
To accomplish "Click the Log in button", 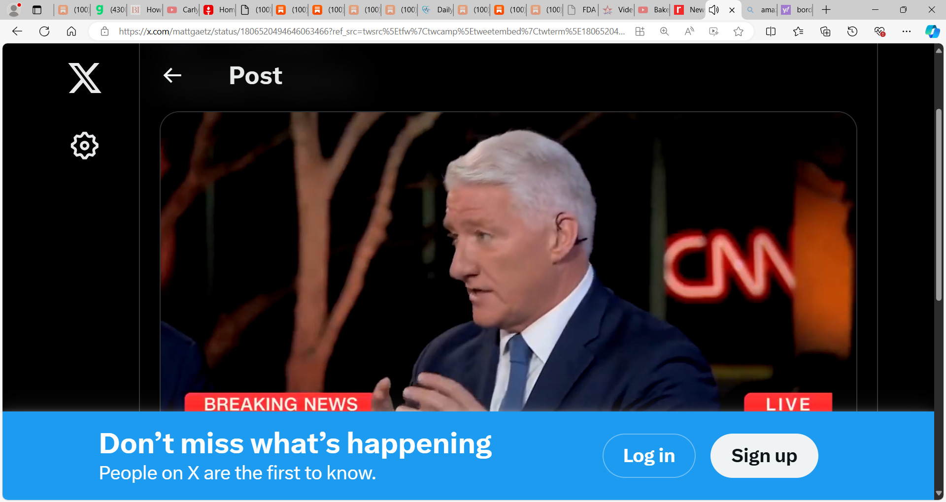I will pyautogui.click(x=649, y=456).
